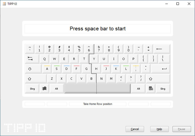Image resolution: width=195 pixels, height=136 pixels.
Task: Click the F key with red marker
Action: tap(76, 69)
